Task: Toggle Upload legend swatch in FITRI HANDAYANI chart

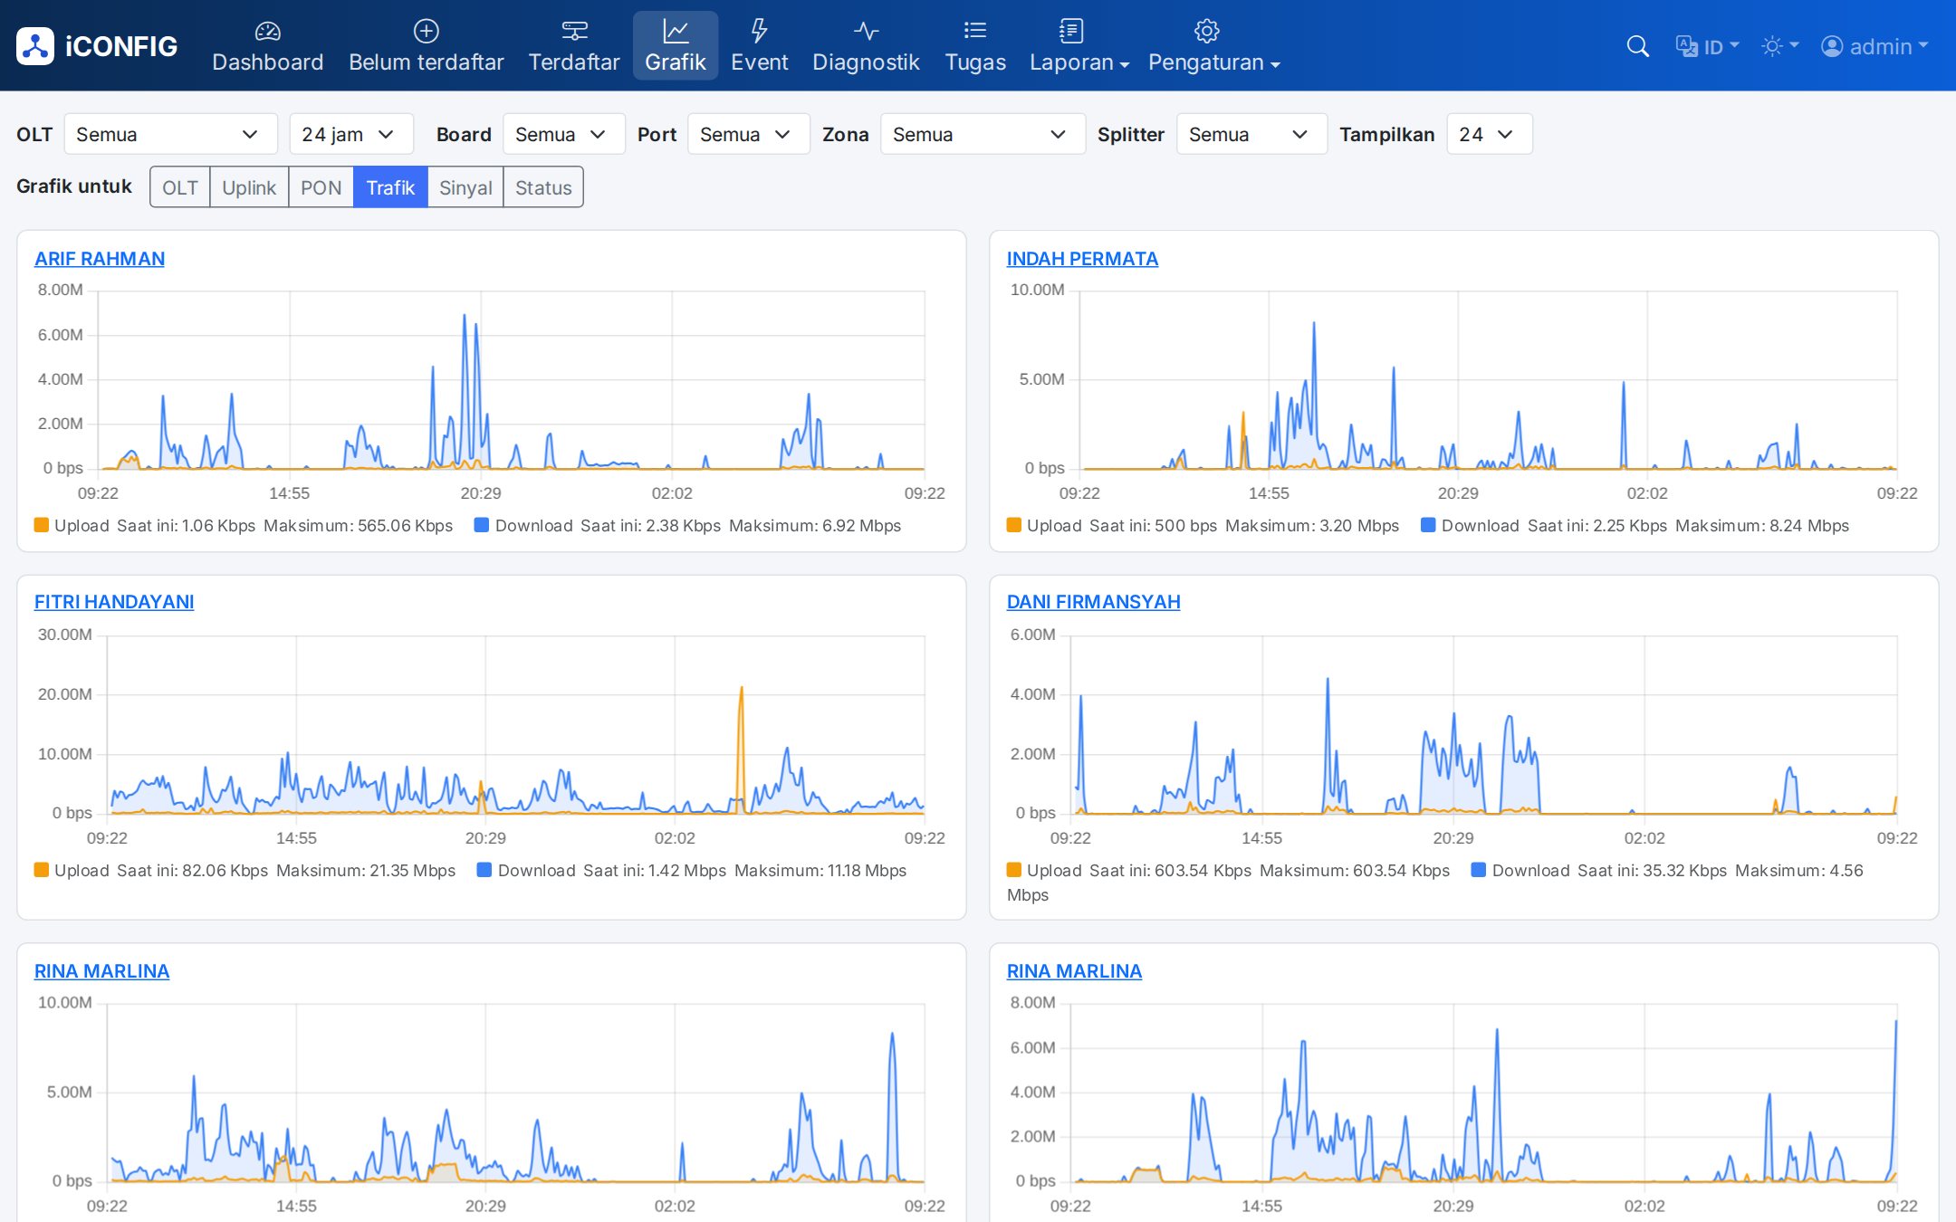Action: (x=42, y=870)
